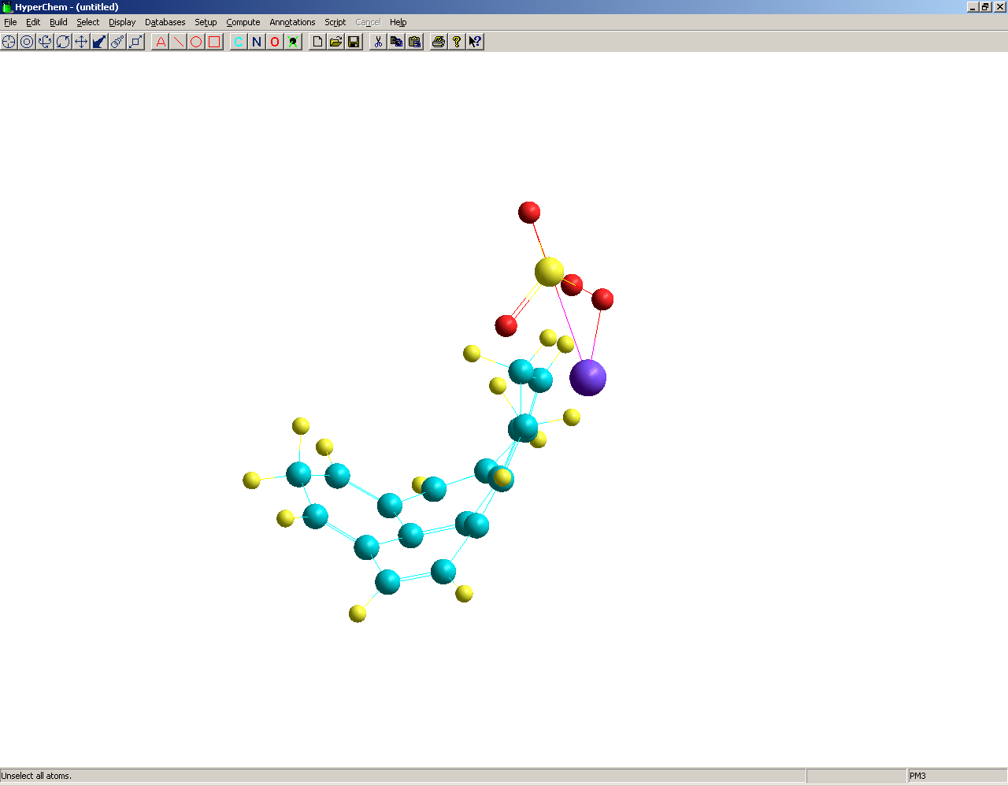This screenshot has width=1008, height=786.
Task: Open the File menu
Action: (10, 22)
